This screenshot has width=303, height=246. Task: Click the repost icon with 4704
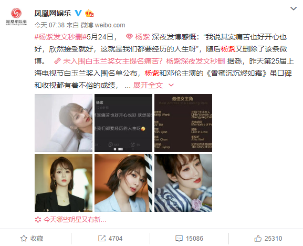110,238
